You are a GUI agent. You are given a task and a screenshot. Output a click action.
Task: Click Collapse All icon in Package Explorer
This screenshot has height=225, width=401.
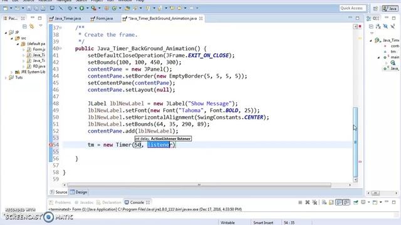pyautogui.click(x=24, y=26)
